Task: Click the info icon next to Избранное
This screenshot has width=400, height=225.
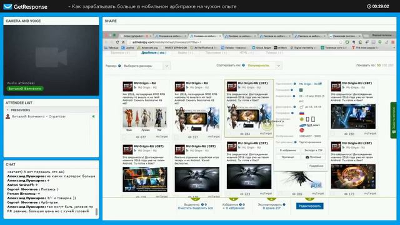Action: 240,204
